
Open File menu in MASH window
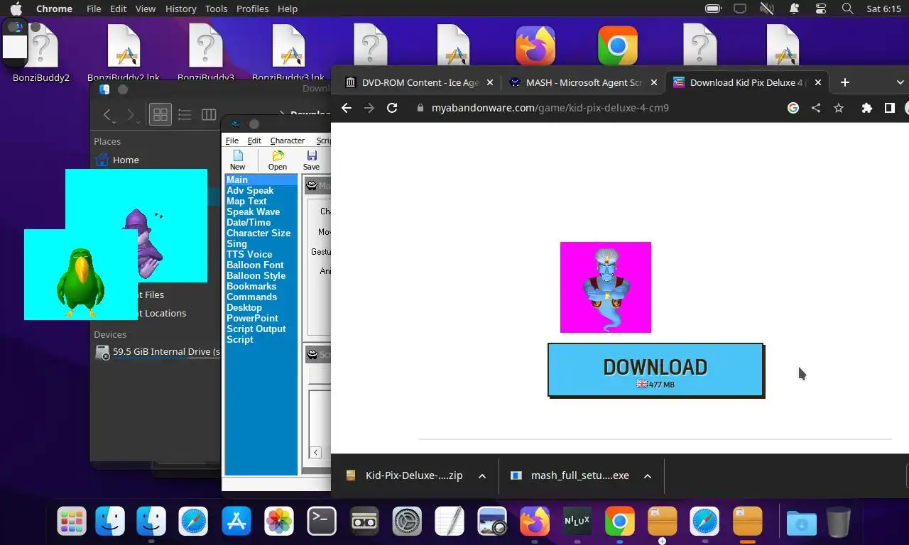click(232, 141)
